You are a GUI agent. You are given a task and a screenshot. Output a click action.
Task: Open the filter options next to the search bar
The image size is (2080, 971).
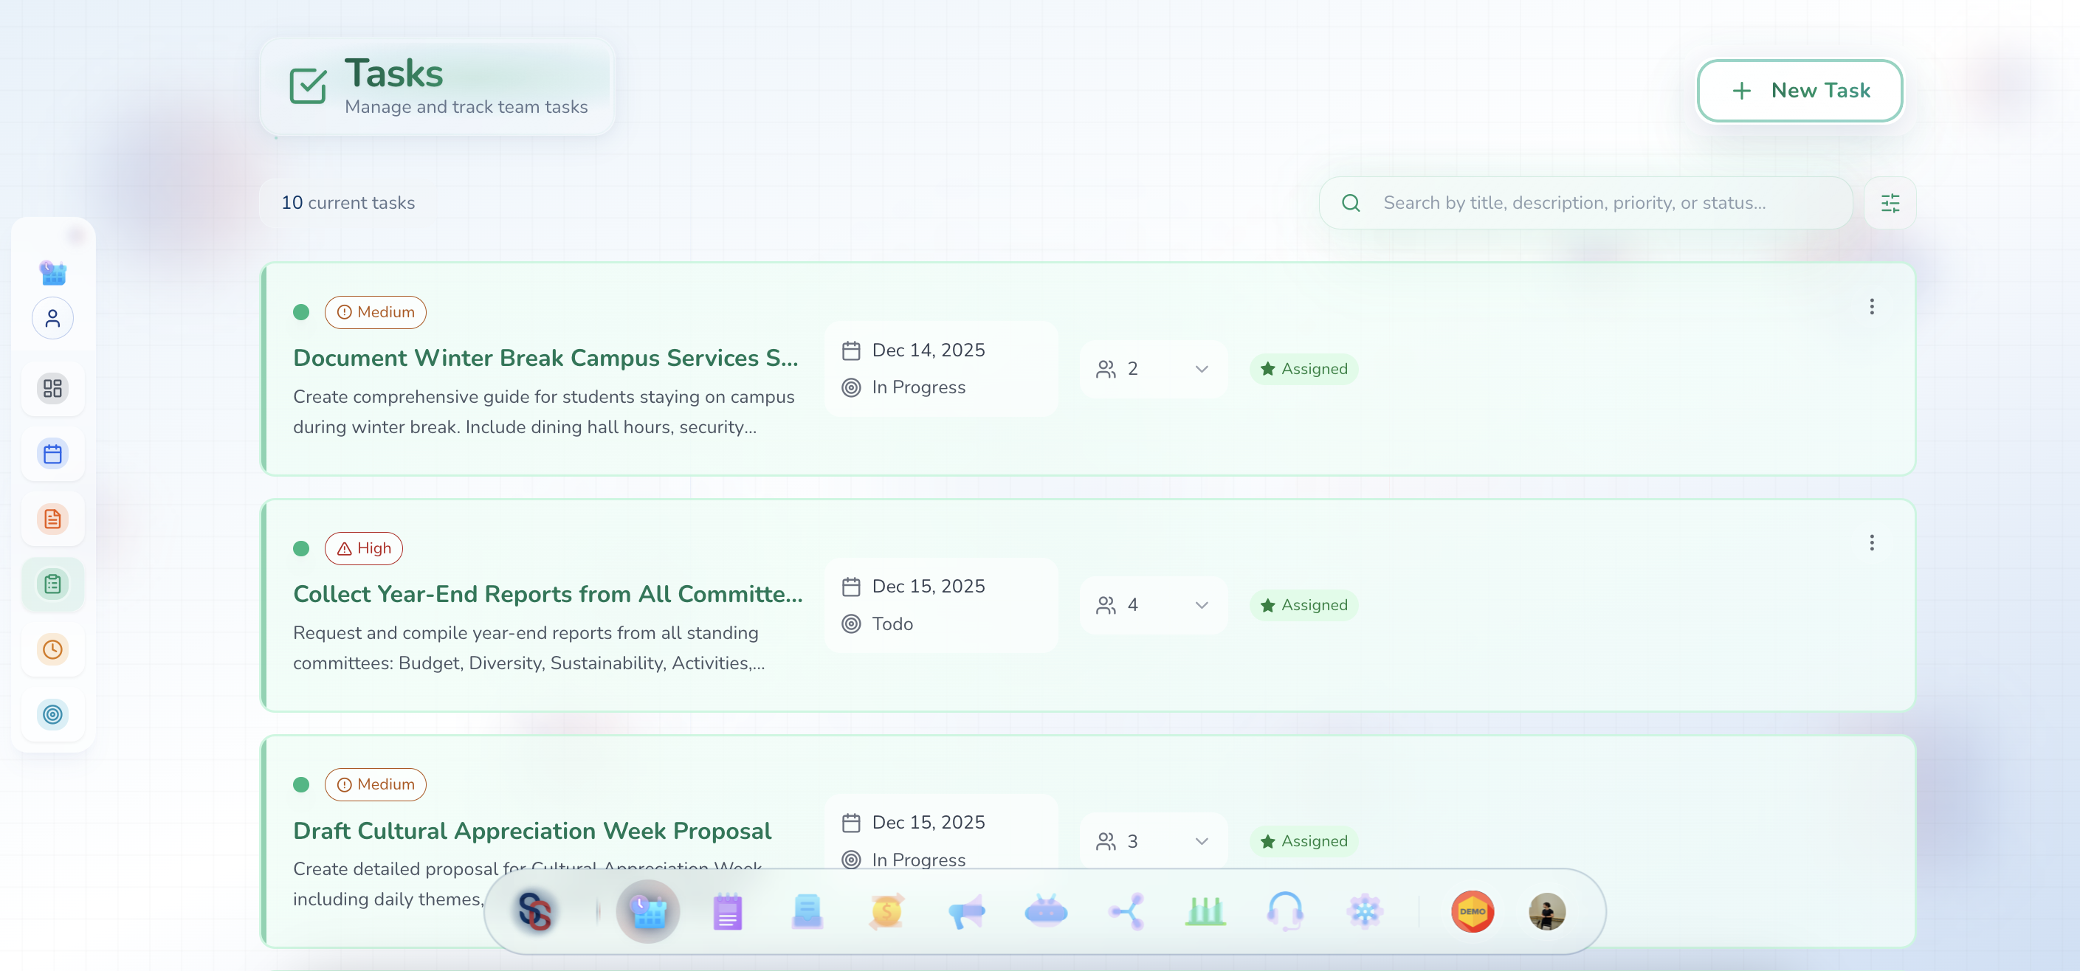(x=1890, y=203)
